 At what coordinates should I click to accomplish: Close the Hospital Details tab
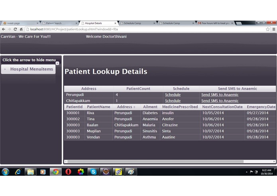pyautogui.click(x=115, y=23)
